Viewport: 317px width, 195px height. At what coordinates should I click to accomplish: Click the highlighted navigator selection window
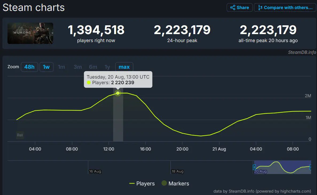pos(283,167)
